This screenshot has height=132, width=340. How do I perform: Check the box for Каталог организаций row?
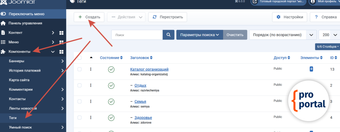[x=79, y=69]
